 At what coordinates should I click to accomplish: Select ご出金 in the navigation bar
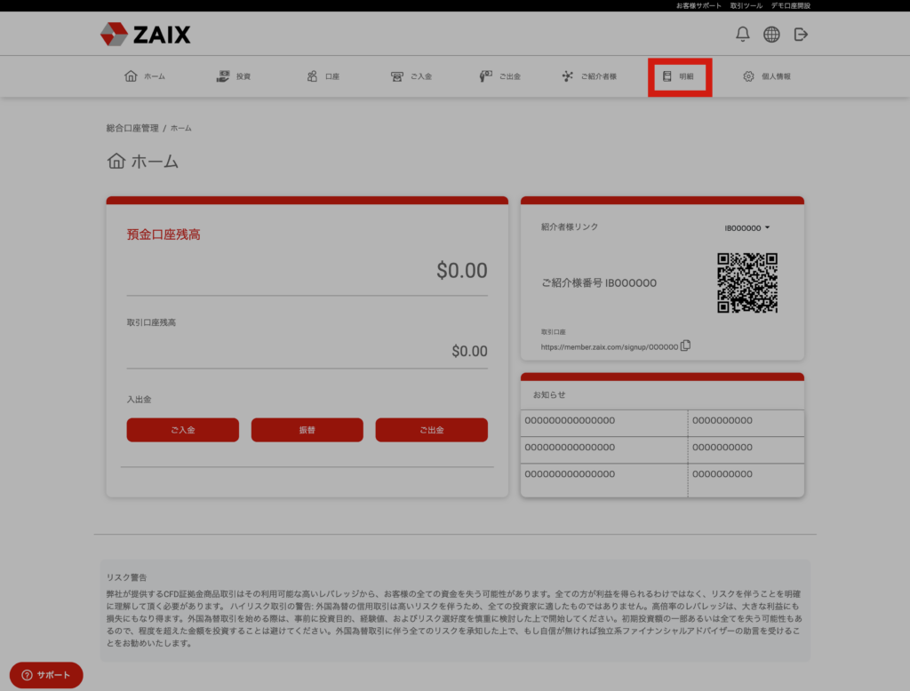coord(499,76)
